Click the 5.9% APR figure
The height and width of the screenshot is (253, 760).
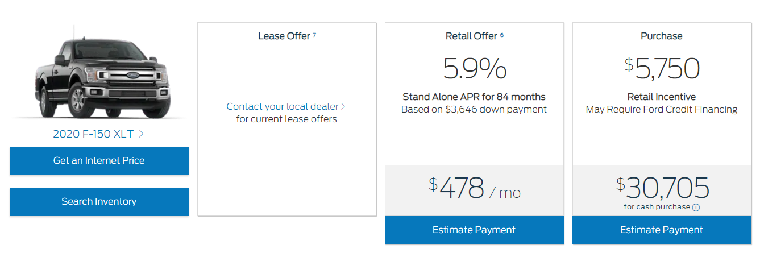[474, 68]
